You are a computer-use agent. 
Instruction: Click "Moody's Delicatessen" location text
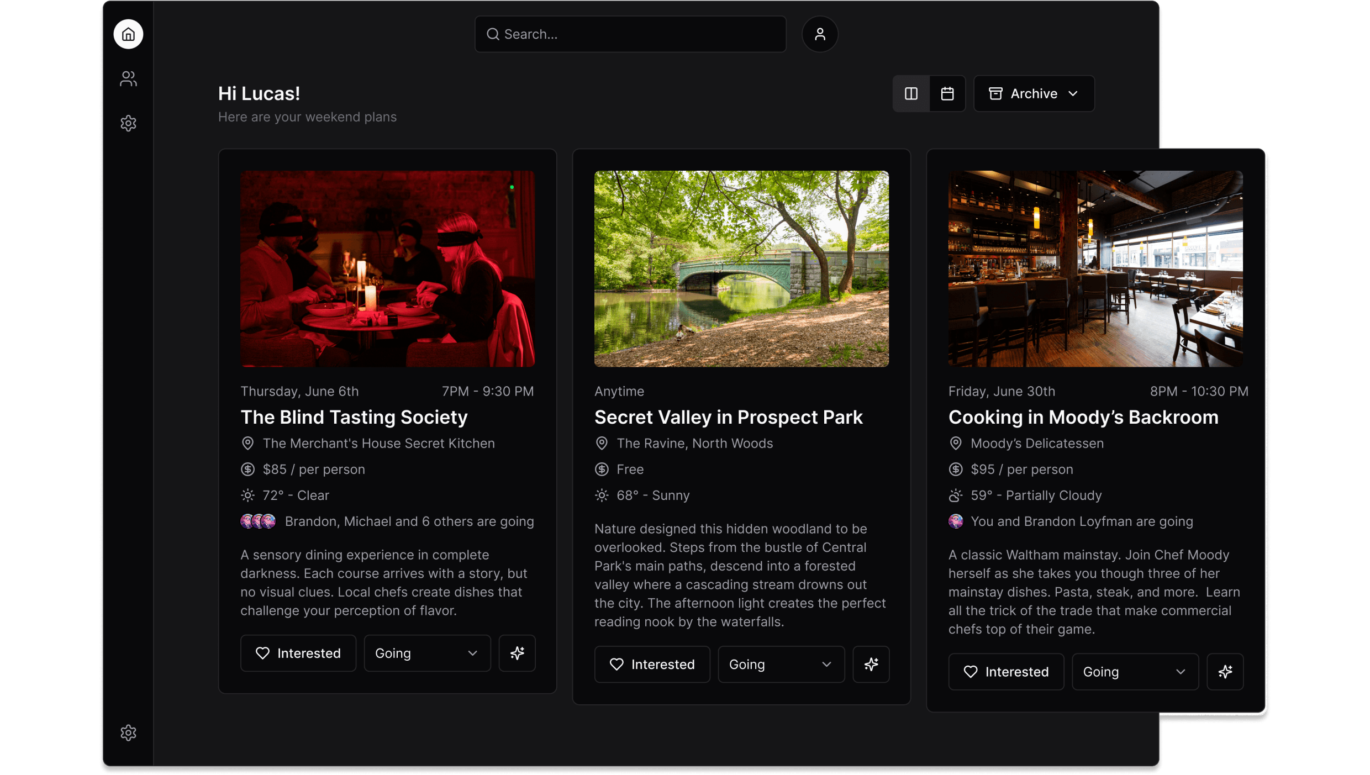[1037, 443]
